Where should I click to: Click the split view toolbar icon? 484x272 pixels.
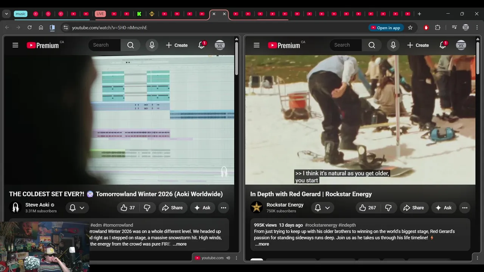point(52,28)
